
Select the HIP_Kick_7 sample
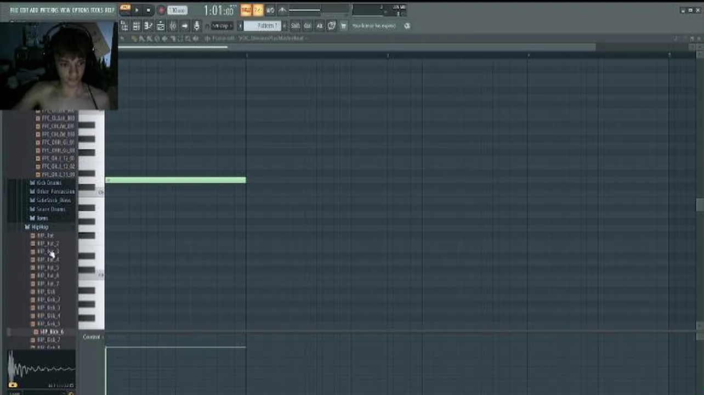pos(46,340)
